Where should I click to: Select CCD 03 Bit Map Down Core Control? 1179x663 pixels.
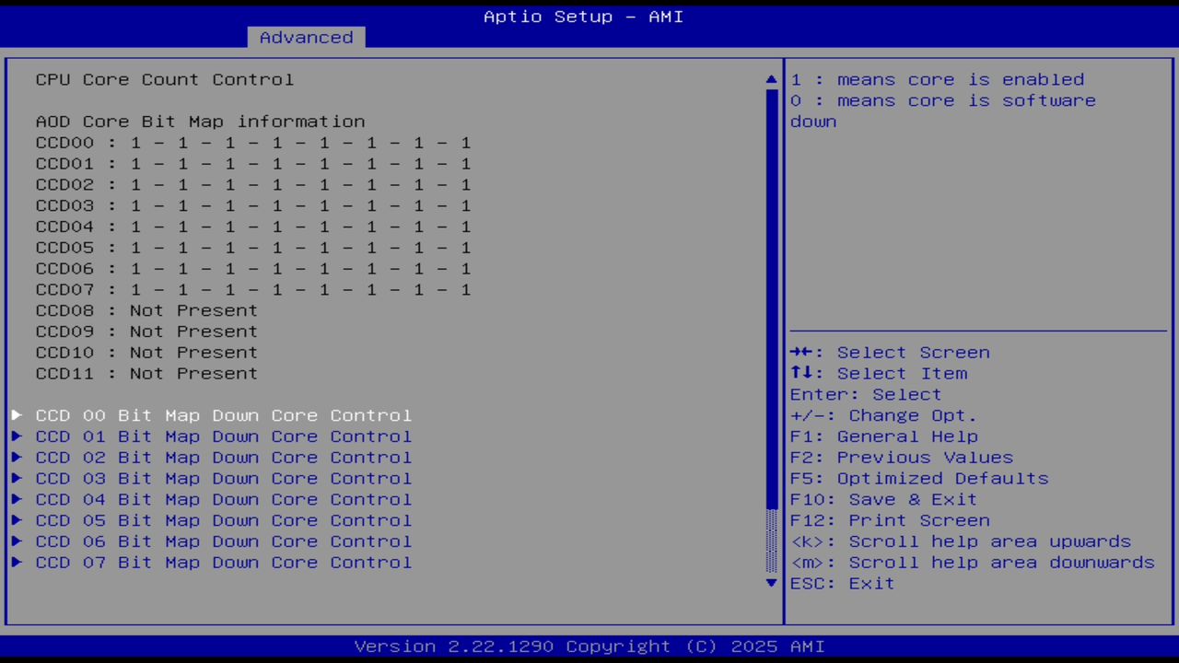(223, 478)
